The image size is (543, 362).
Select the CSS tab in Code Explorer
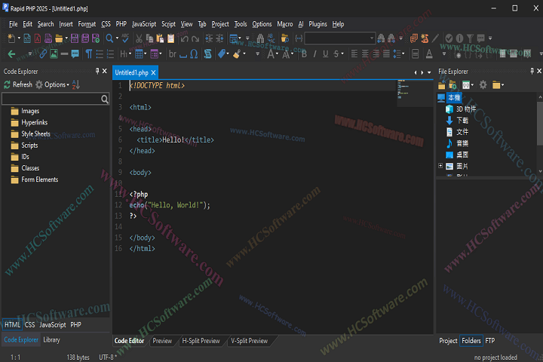pos(29,324)
